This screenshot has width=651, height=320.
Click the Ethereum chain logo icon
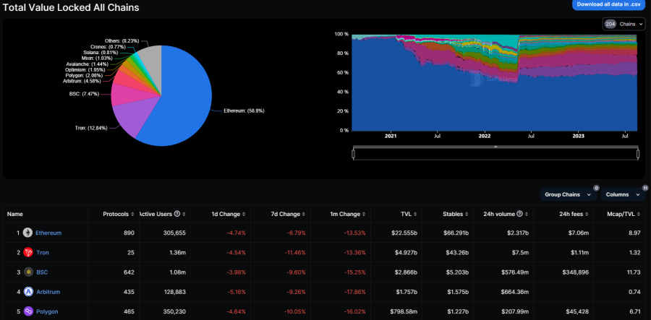(27, 233)
